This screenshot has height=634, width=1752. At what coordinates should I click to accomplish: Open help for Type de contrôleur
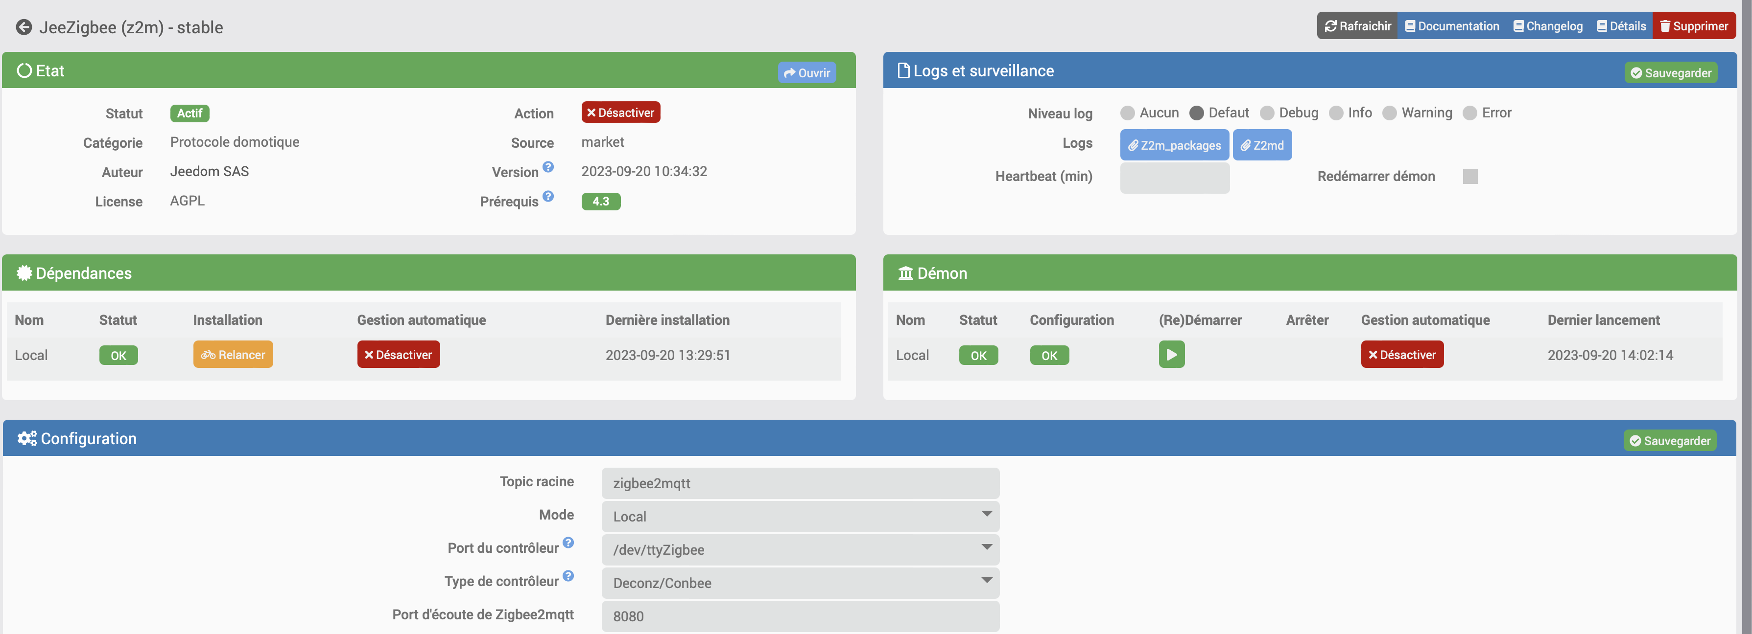pyautogui.click(x=568, y=576)
